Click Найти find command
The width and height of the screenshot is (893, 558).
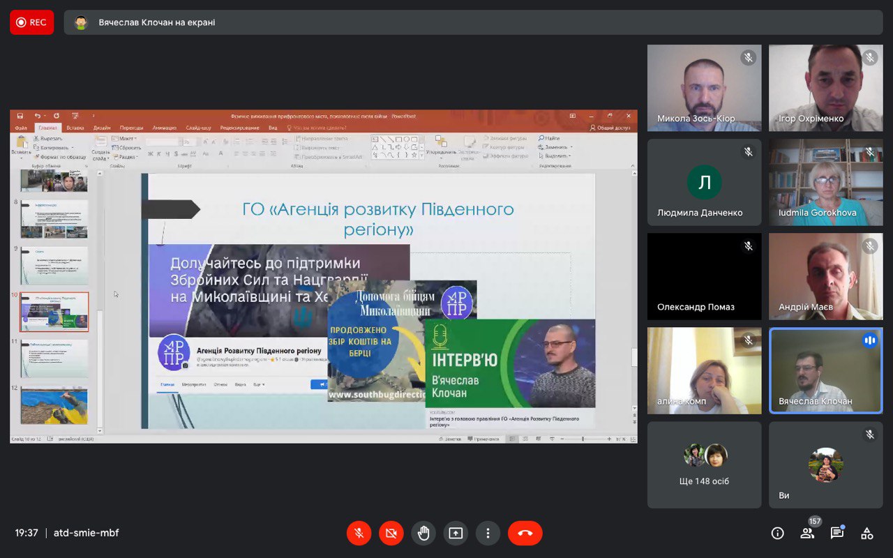549,138
